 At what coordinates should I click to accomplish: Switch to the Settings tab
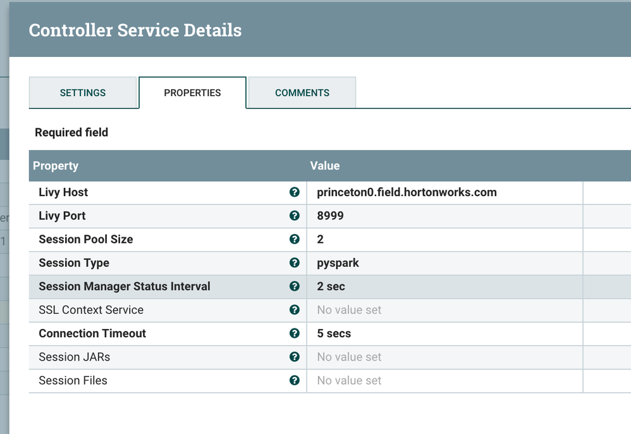(x=83, y=92)
